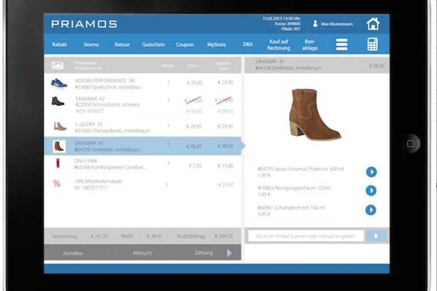Click the date and time 13.05.2015 text
437x291 pixels.
pos(281,18)
